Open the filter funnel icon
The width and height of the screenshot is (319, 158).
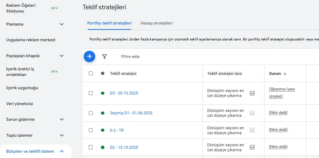coord(104,56)
